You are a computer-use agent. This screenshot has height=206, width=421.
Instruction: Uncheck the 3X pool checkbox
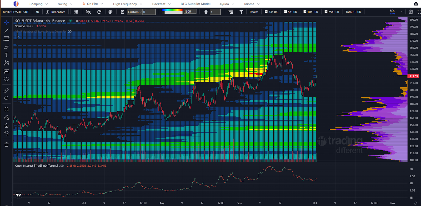pyautogui.click(x=266, y=12)
